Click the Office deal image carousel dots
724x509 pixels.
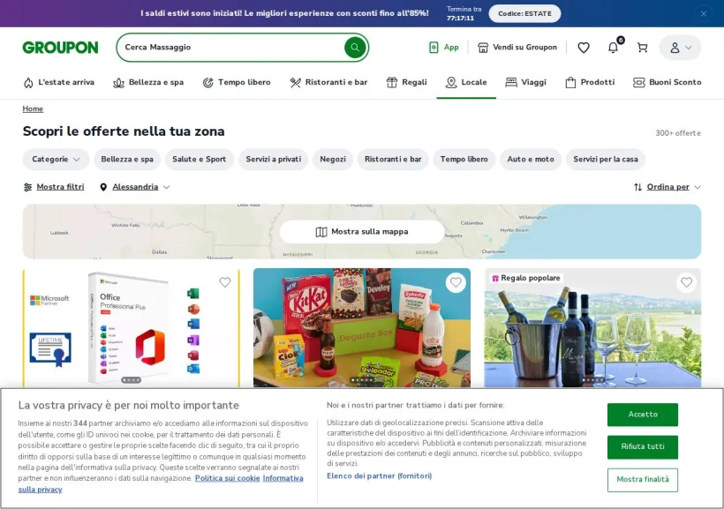click(132, 380)
